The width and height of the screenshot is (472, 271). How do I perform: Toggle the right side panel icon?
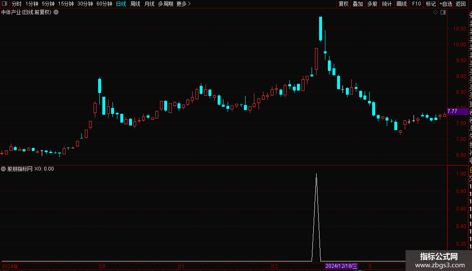(443, 13)
